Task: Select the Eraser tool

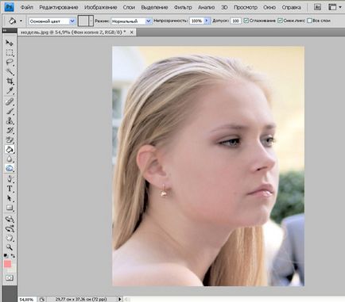Action: click(10, 140)
